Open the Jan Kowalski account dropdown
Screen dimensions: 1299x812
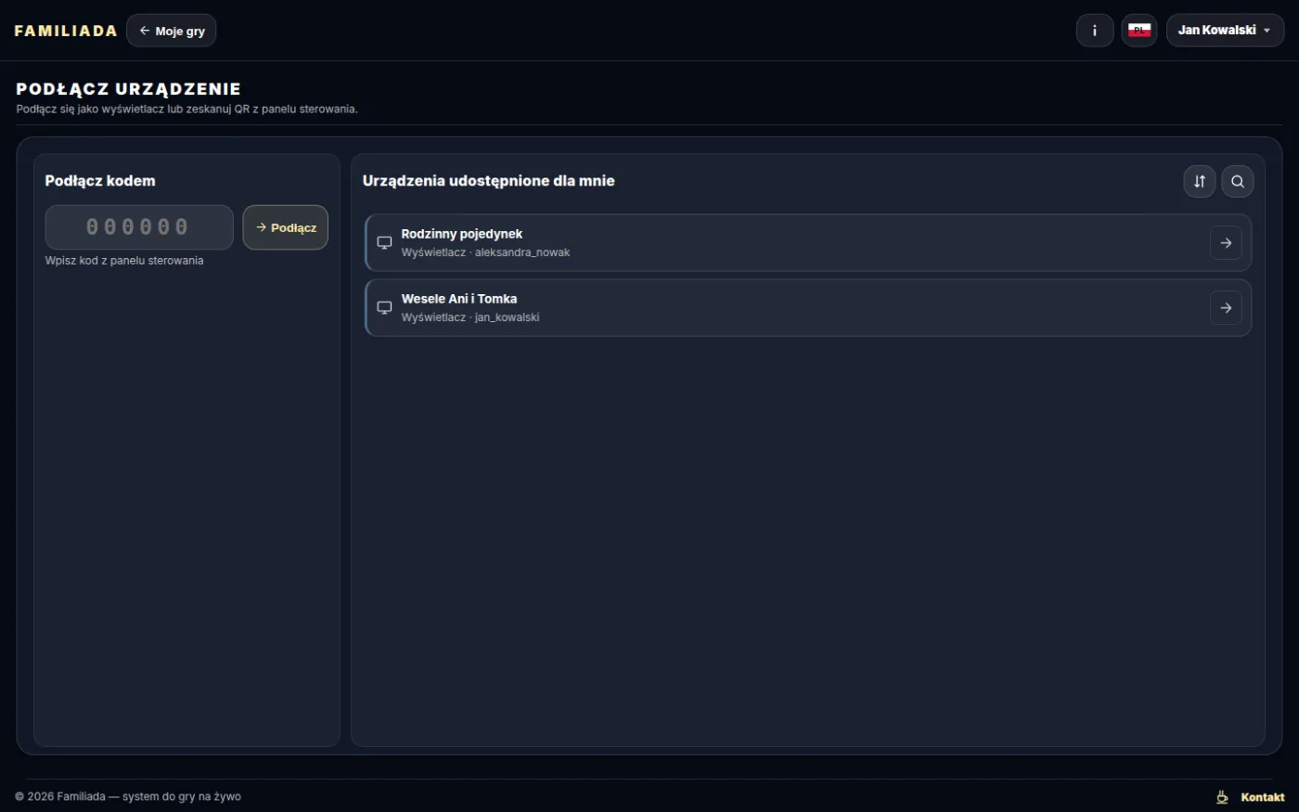pyautogui.click(x=1225, y=31)
